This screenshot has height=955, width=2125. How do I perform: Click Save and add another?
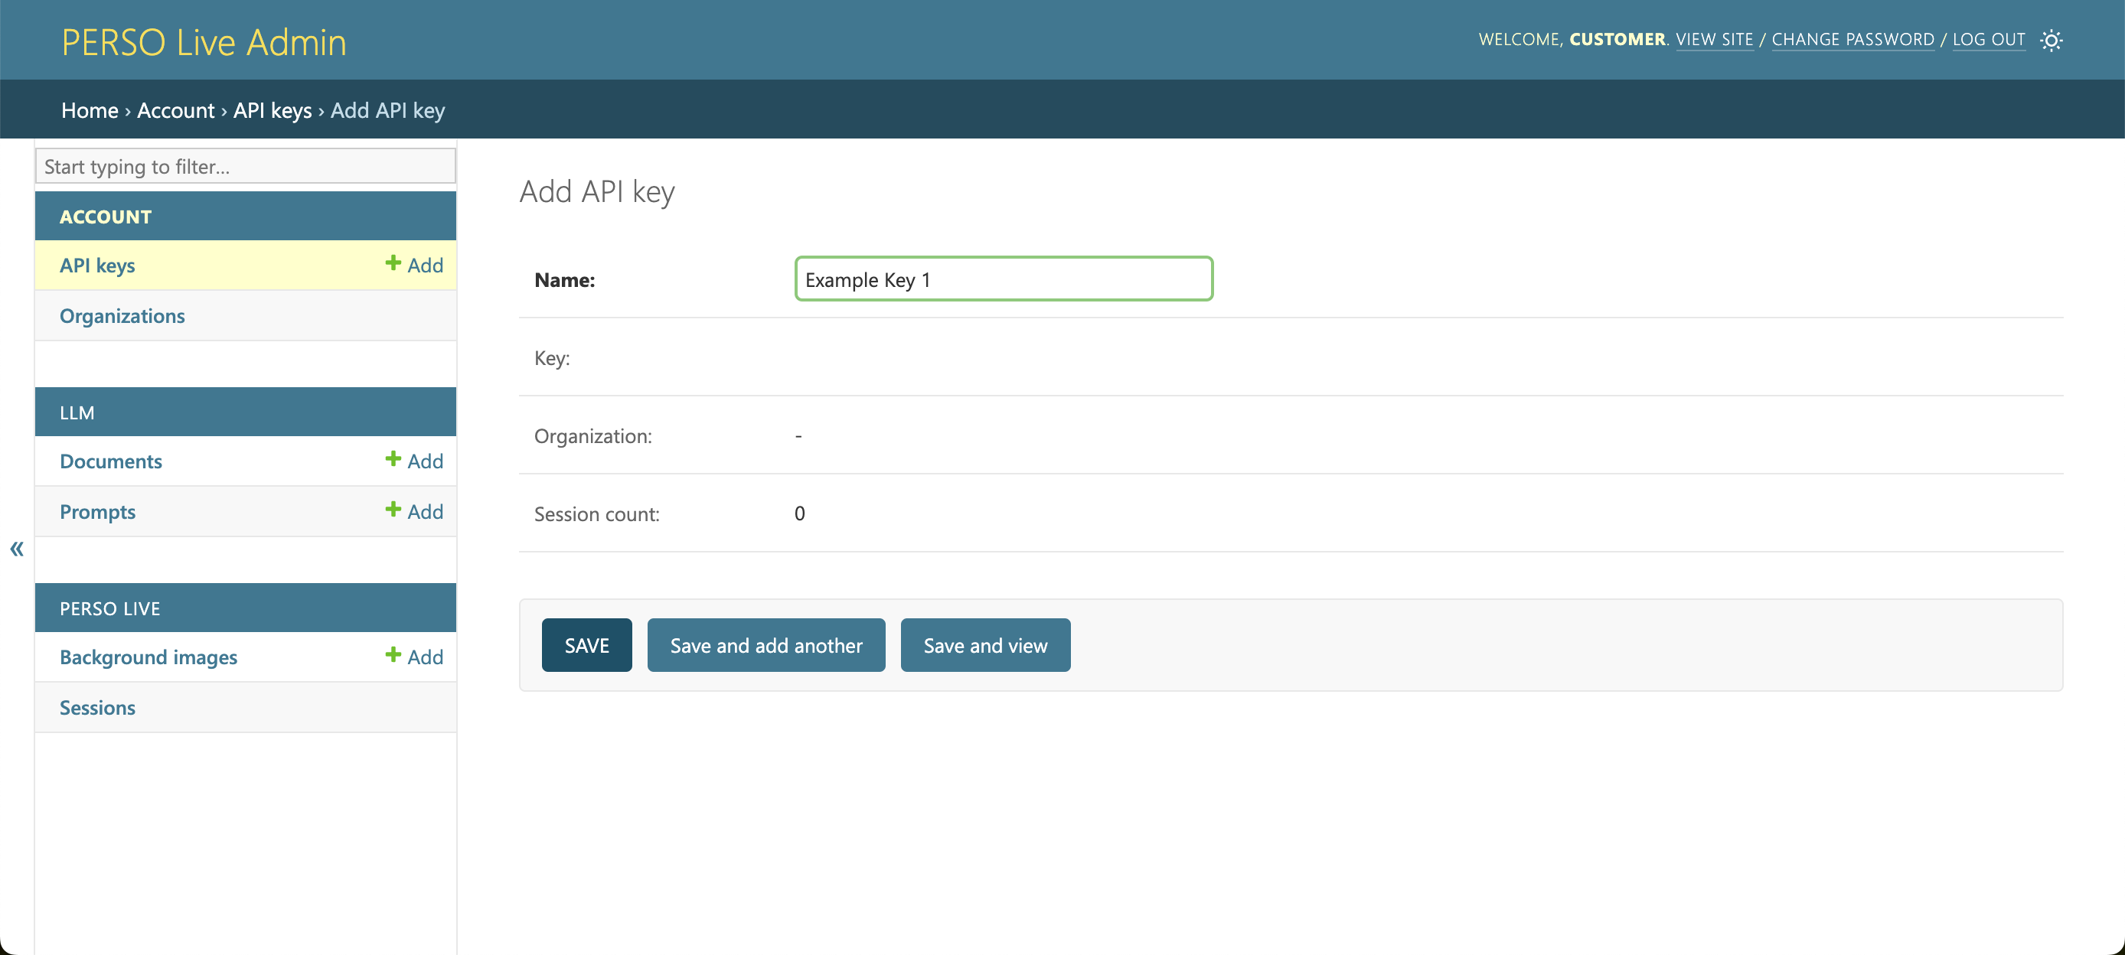(765, 645)
